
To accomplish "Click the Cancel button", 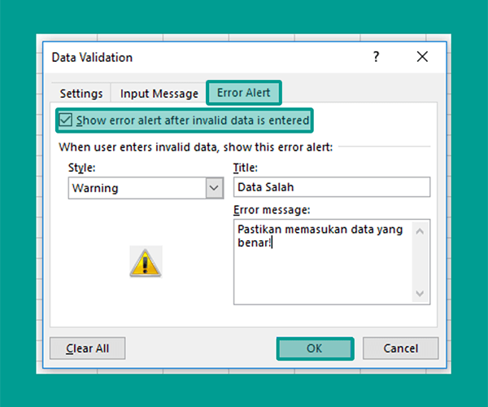I will 400,348.
